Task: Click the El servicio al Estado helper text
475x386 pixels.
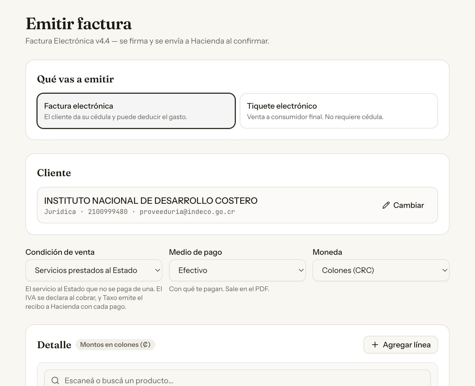Action: 94,298
